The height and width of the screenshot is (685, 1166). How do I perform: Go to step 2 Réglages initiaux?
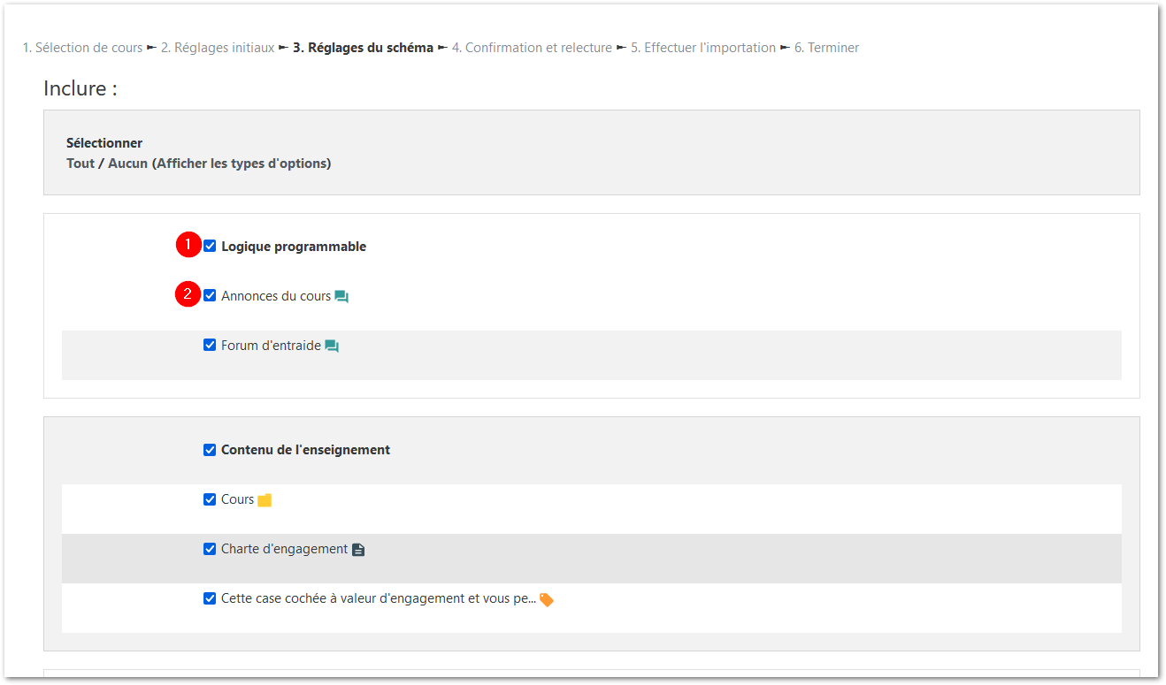pos(218,48)
